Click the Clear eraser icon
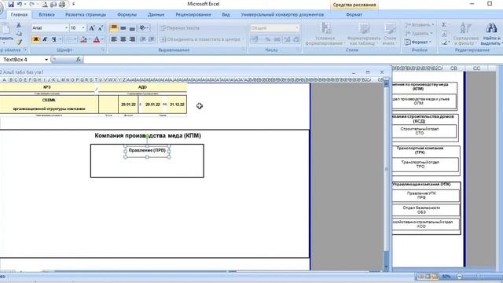The width and height of the screenshot is (503, 283). [x=445, y=42]
